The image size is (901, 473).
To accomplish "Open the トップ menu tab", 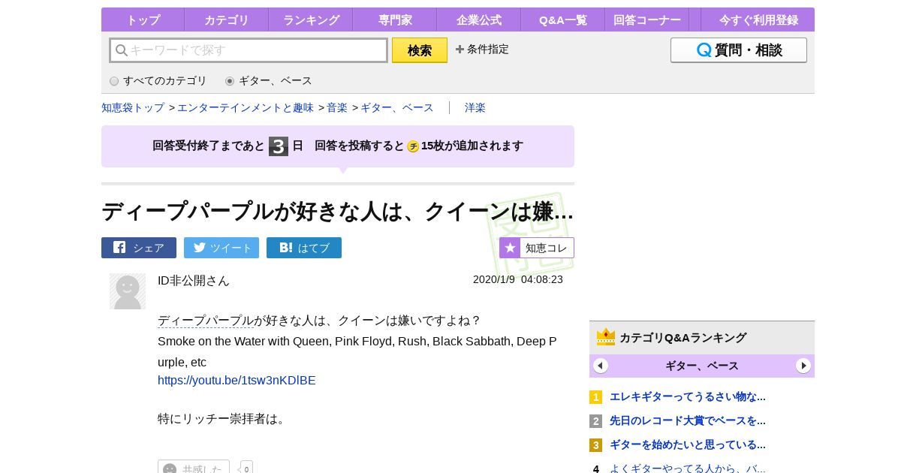I will tap(143, 20).
